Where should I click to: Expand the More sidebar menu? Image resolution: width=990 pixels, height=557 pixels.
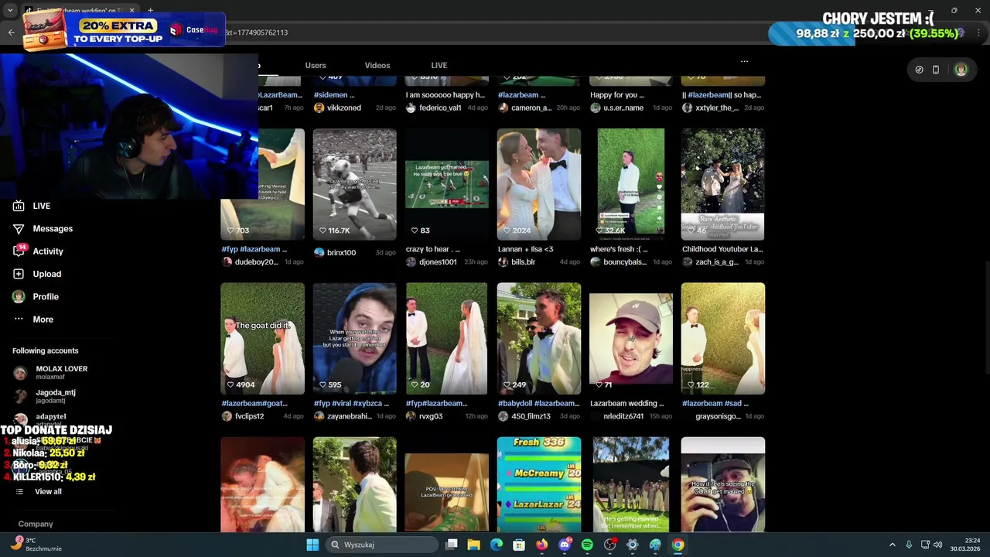[33, 320]
